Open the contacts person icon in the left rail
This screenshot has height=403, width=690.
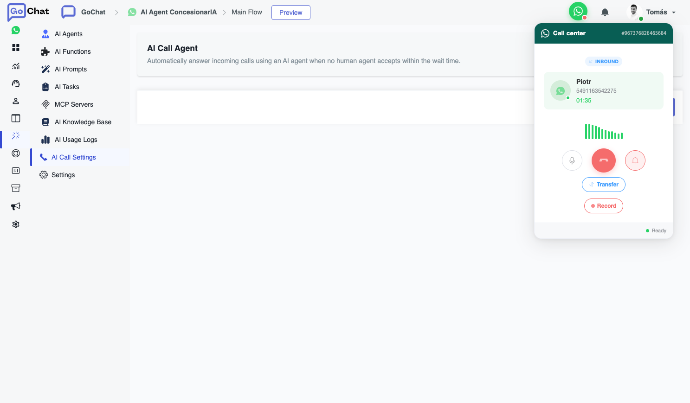click(x=16, y=101)
